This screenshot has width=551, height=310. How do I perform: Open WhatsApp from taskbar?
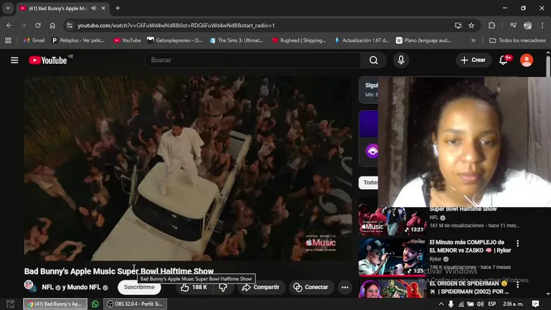pyautogui.click(x=95, y=304)
